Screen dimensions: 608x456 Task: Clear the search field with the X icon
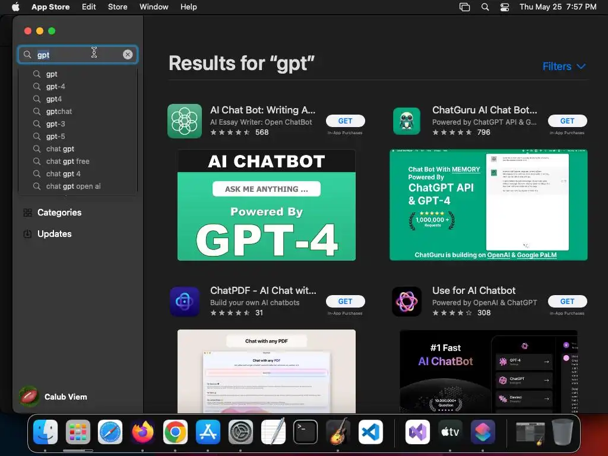tap(128, 55)
